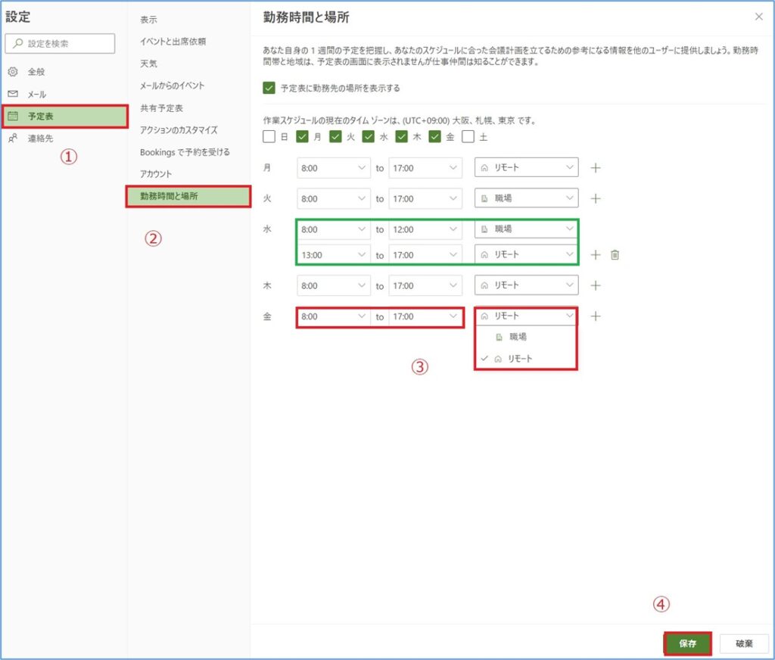Viewport: 775px width, 660px height.
Task: Click the plus icon for Tuesday's row
Action: pyautogui.click(x=596, y=198)
